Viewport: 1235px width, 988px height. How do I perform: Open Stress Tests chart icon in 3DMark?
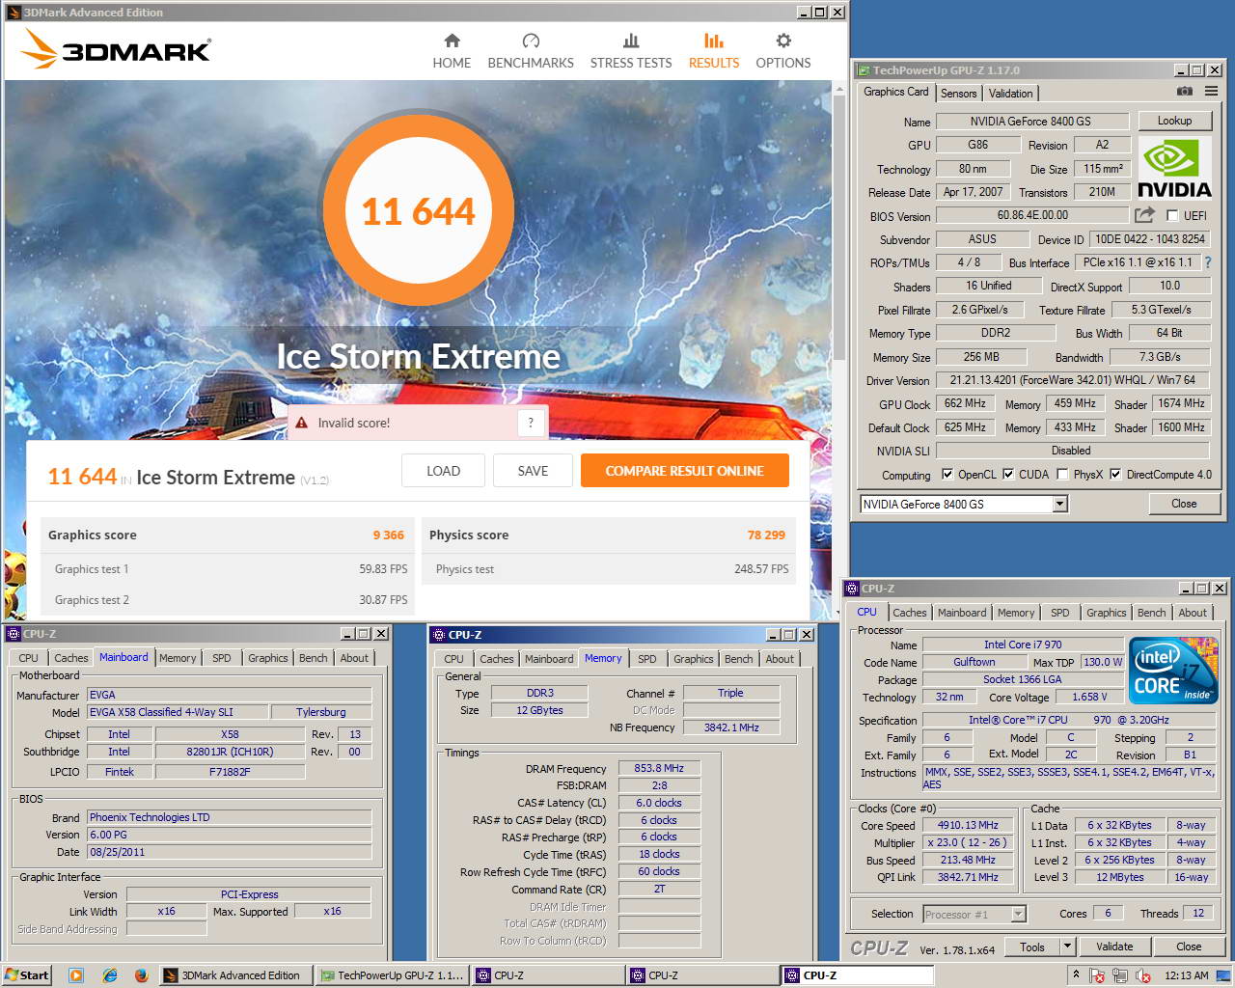pyautogui.click(x=631, y=41)
